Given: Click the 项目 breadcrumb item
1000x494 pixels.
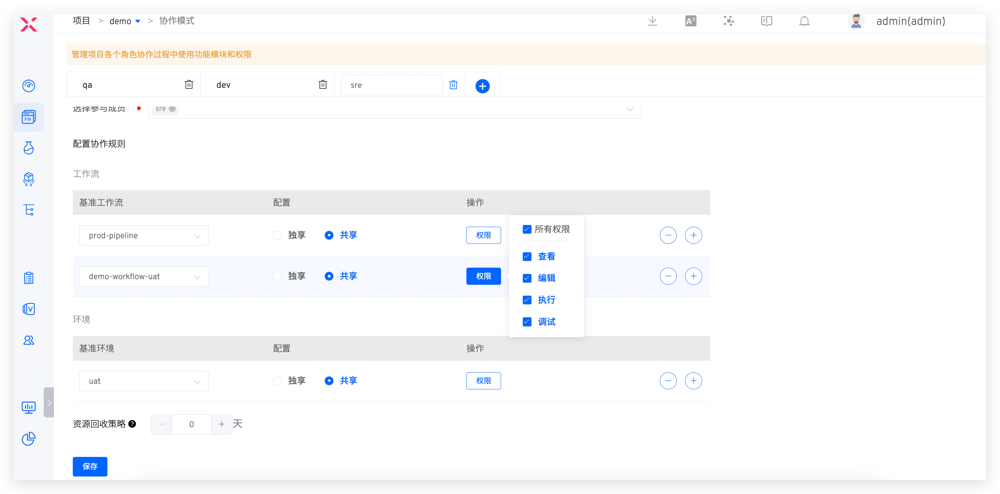Looking at the screenshot, I should coord(81,21).
